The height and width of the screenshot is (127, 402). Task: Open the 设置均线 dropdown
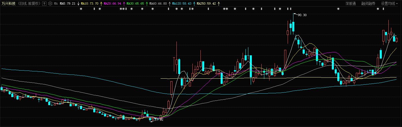390,4
